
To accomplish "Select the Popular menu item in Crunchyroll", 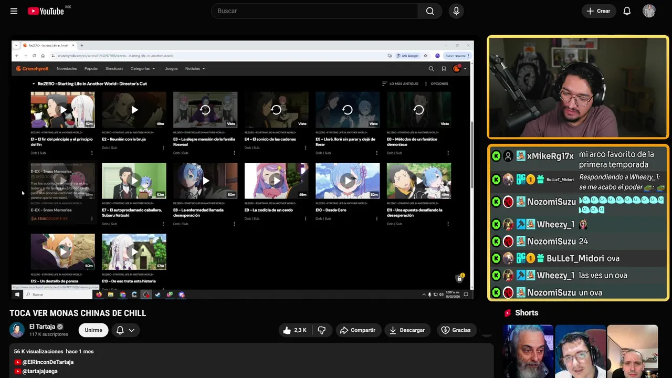I will 91,69.
